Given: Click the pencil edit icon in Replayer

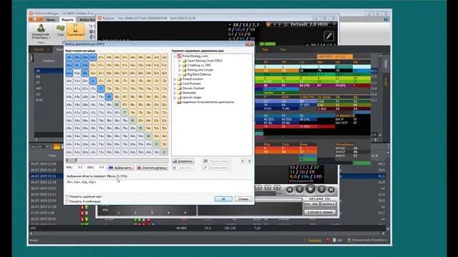Looking at the screenshot, I should tap(329, 36).
